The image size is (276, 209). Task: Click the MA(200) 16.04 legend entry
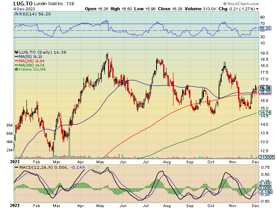pyautogui.click(x=29, y=61)
